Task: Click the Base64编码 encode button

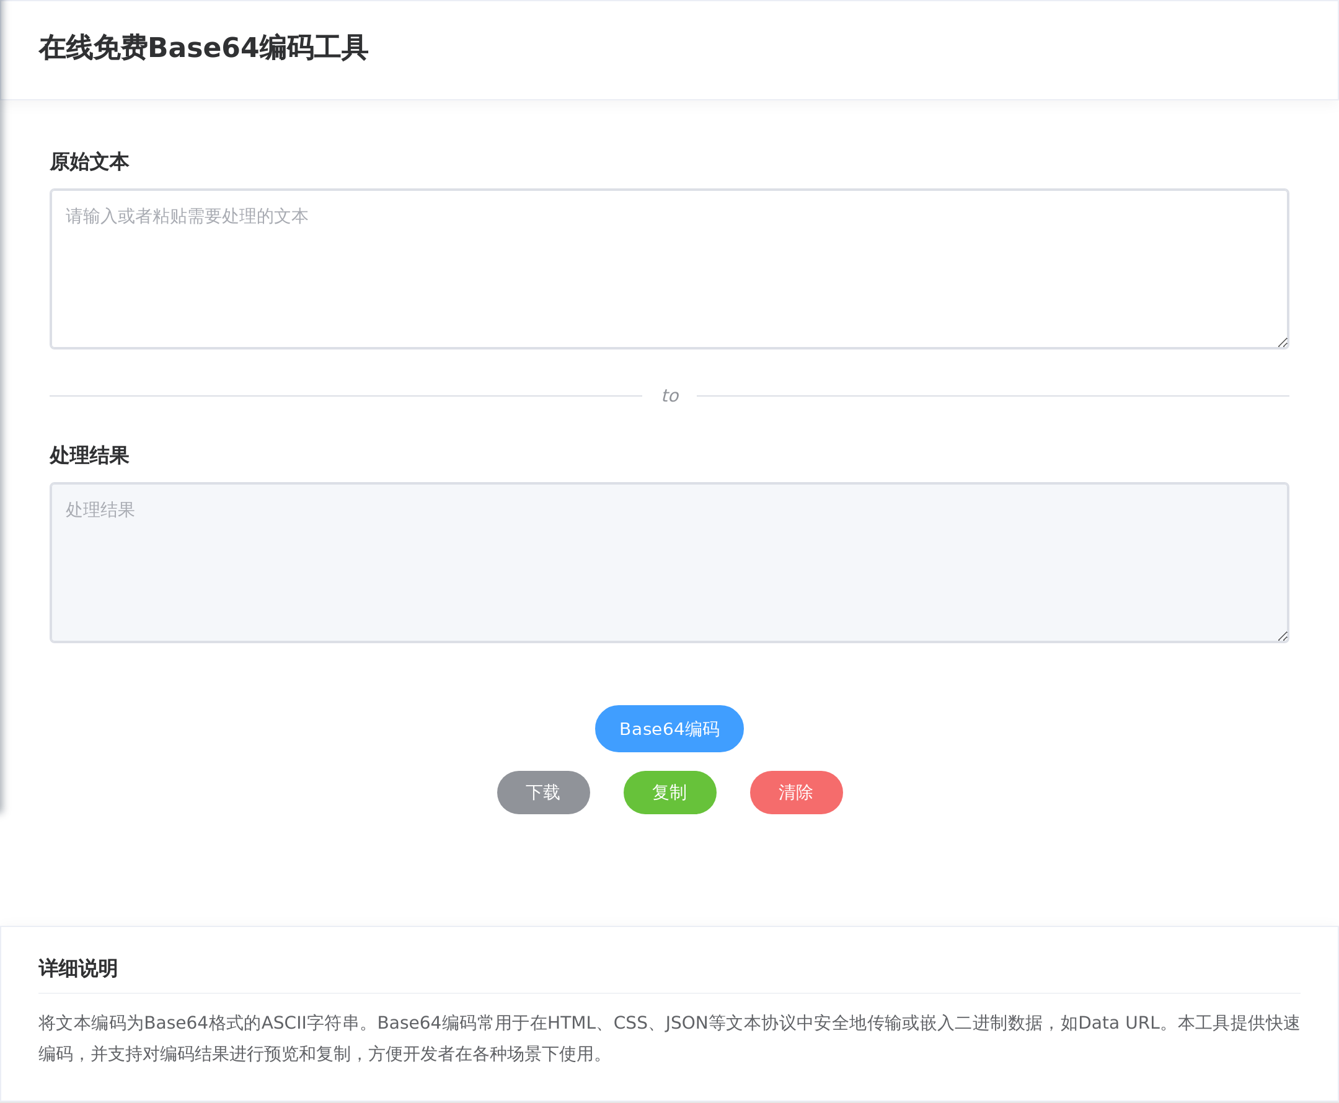Action: pos(669,729)
